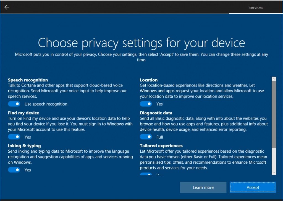Click the Diagnostic data heading
Screen dimensions: 283x201
[x=156, y=113]
